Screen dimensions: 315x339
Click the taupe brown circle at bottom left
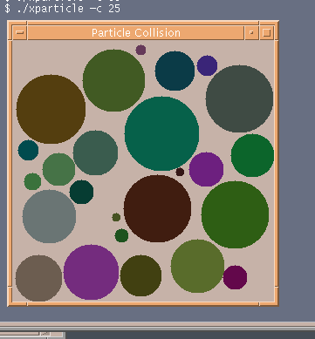tap(38, 278)
